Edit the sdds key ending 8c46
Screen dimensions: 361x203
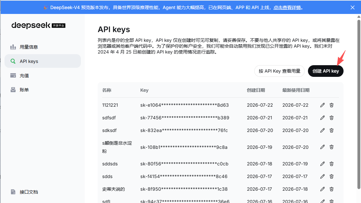[x=322, y=176]
